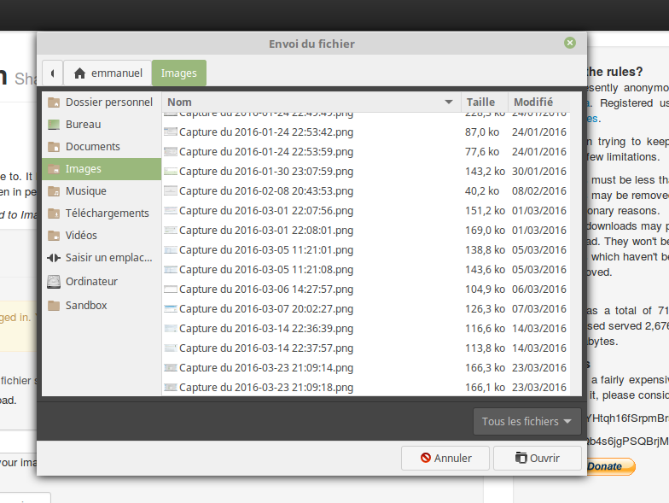Sort files by Modifié column
The height and width of the screenshot is (503, 669).
(x=539, y=102)
